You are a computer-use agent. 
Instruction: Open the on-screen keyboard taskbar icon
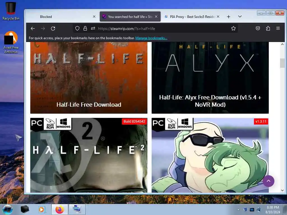77,209
